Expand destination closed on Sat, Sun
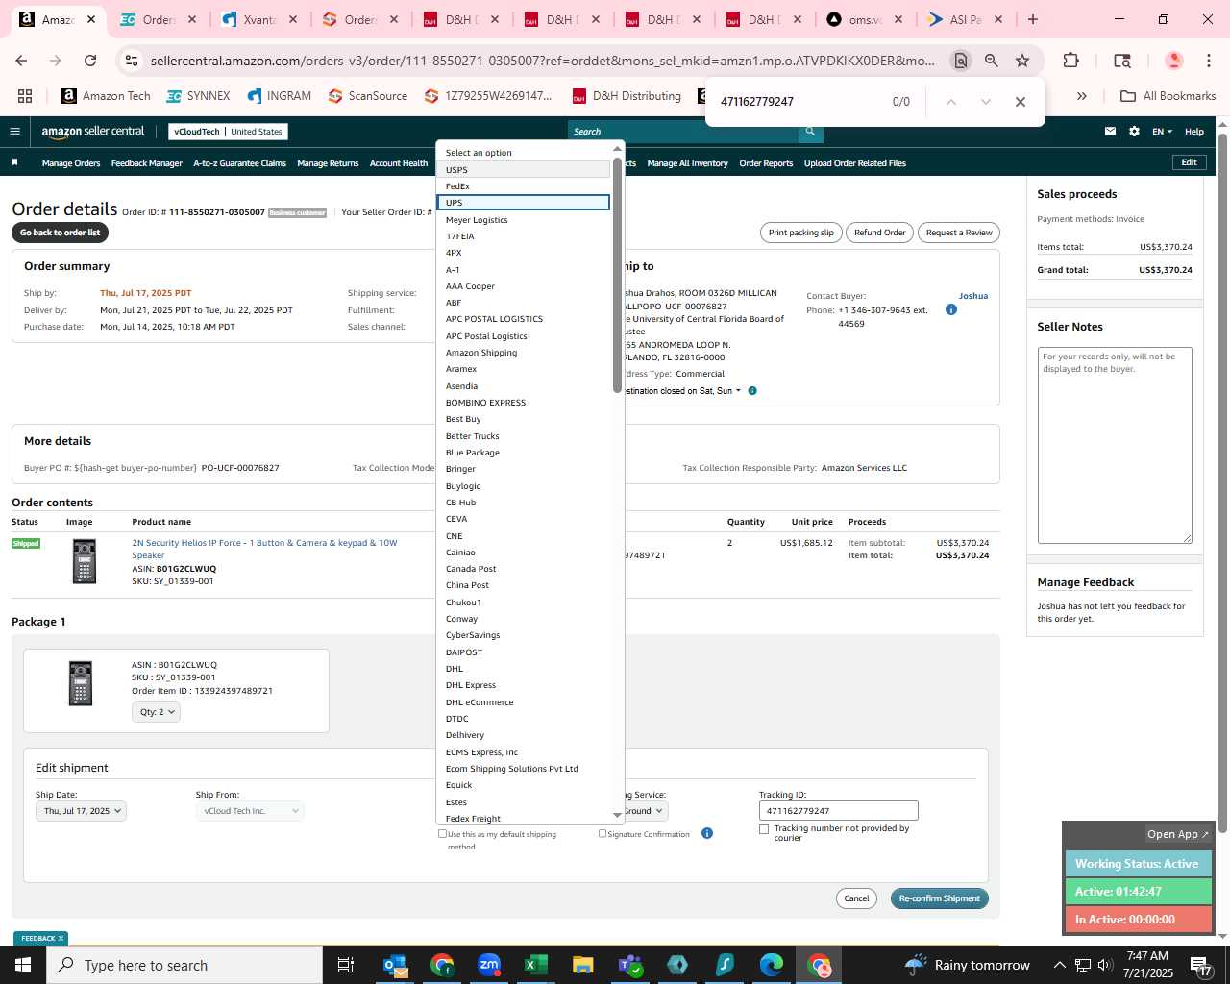The height and width of the screenshot is (984, 1230). 682,391
